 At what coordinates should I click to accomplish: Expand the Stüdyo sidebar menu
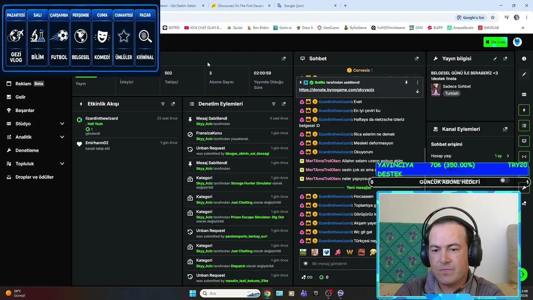tap(35, 124)
